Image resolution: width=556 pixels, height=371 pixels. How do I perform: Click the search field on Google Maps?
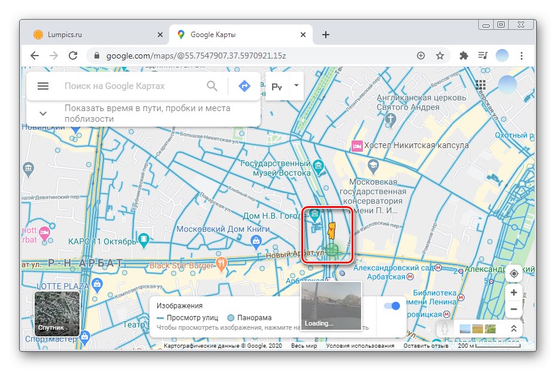coord(132,86)
